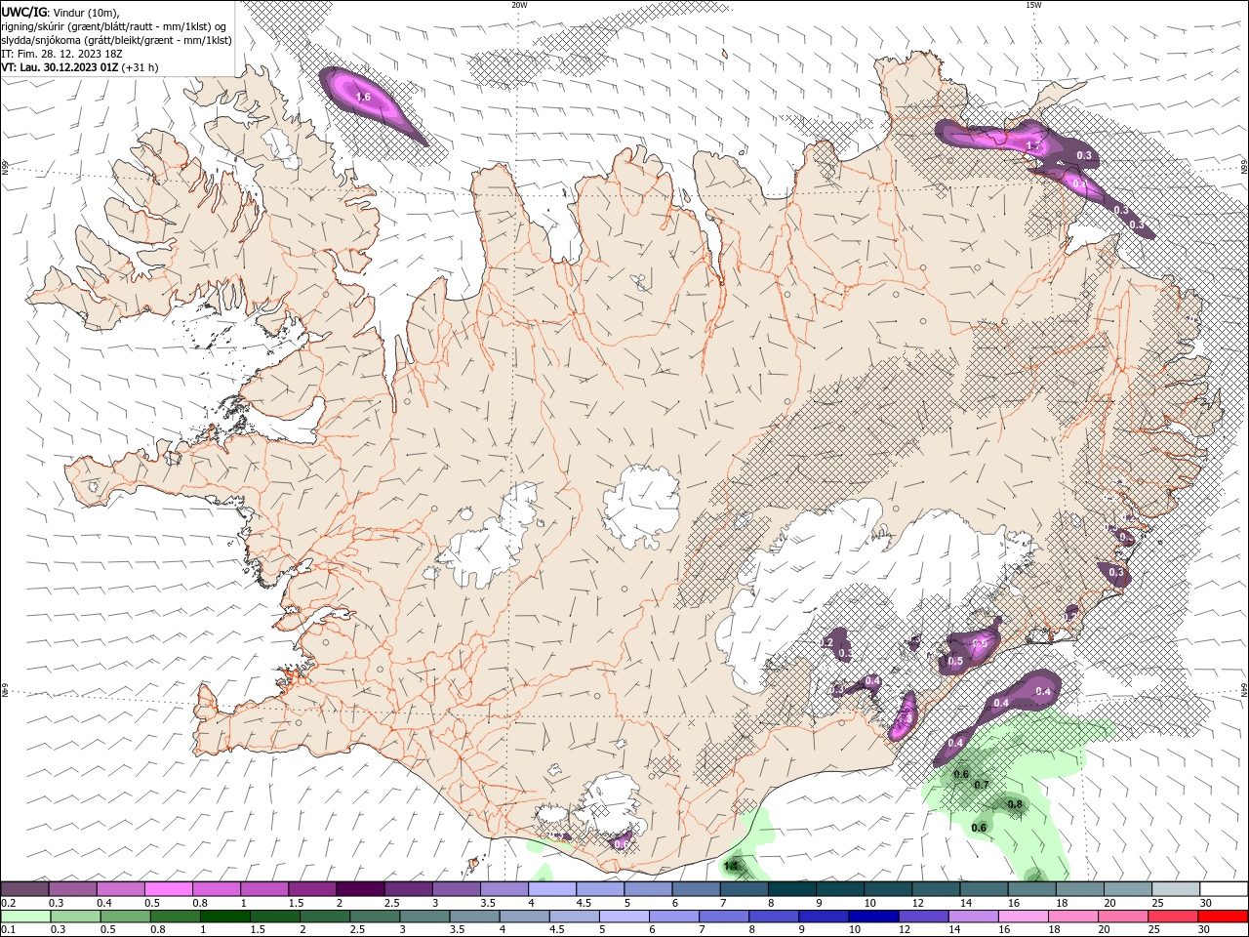
Task: Click the 'IT: Fim. 28. 12. 2023 18Z' line
Action: (61, 54)
